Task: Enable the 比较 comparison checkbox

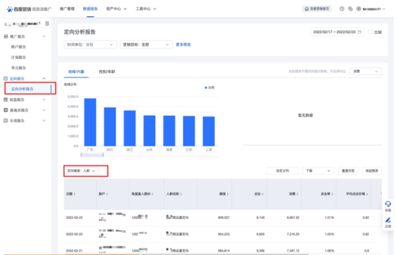Action: (x=370, y=32)
